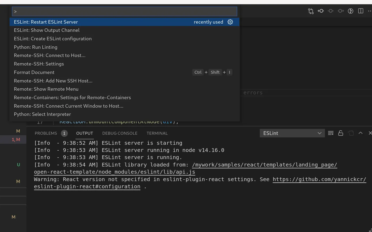The image size is (372, 232).
Task: Choose Connect Current Window to Host...
Action: [x=124, y=106]
